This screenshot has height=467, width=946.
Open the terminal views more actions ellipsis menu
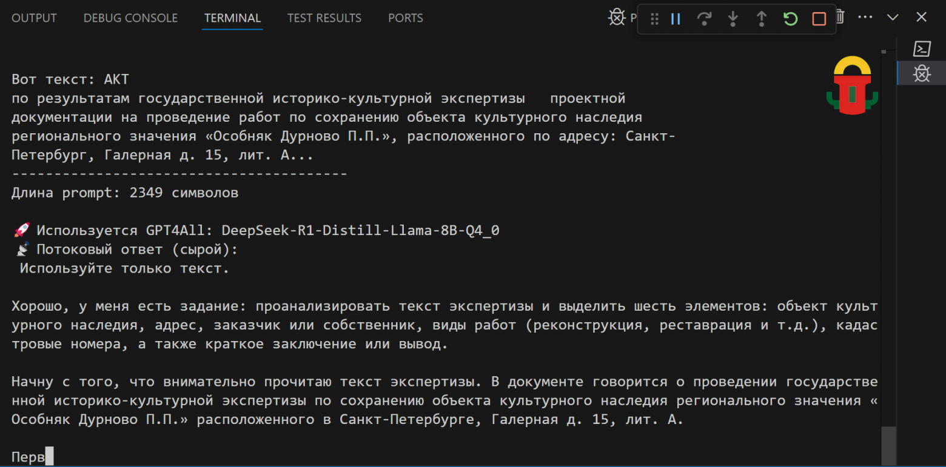pyautogui.click(x=865, y=18)
